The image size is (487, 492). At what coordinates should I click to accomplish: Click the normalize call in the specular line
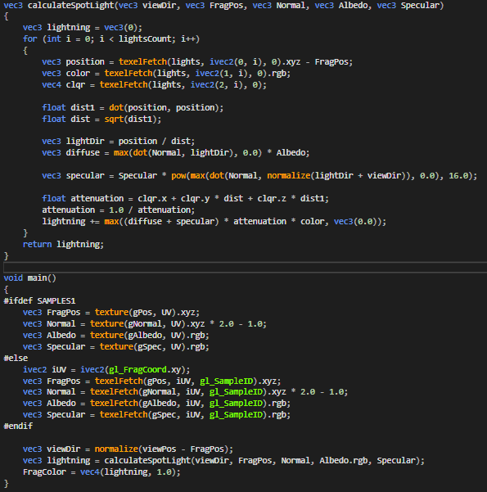pyautogui.click(x=289, y=176)
